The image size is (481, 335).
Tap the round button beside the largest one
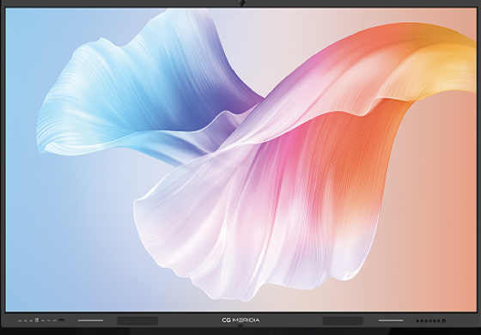(x=439, y=321)
